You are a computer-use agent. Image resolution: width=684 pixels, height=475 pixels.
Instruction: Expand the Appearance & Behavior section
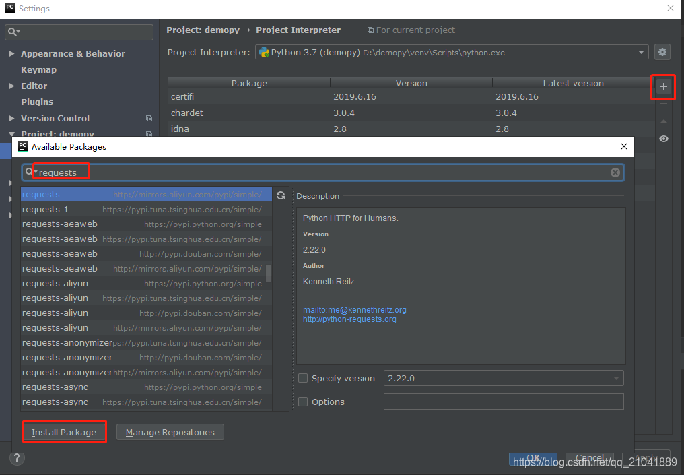[11, 53]
